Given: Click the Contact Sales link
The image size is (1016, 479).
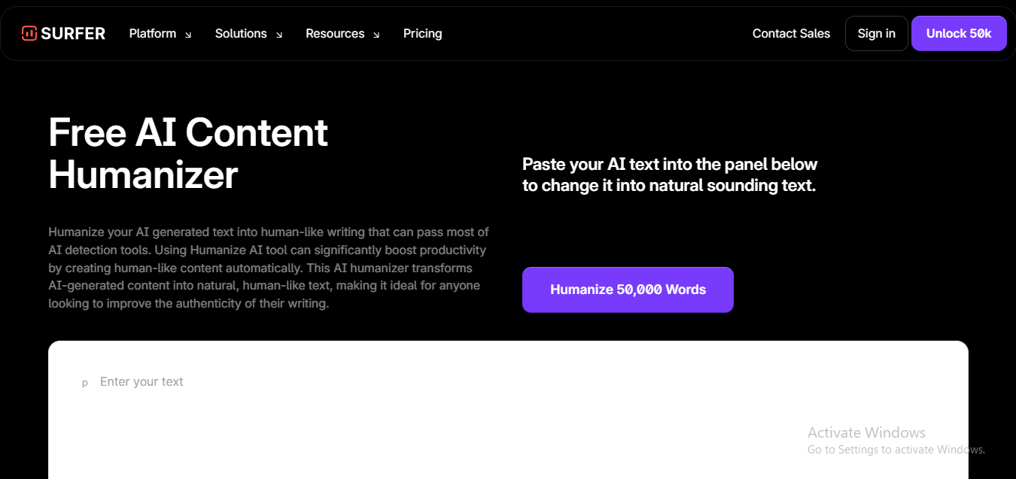Looking at the screenshot, I should click(x=791, y=34).
